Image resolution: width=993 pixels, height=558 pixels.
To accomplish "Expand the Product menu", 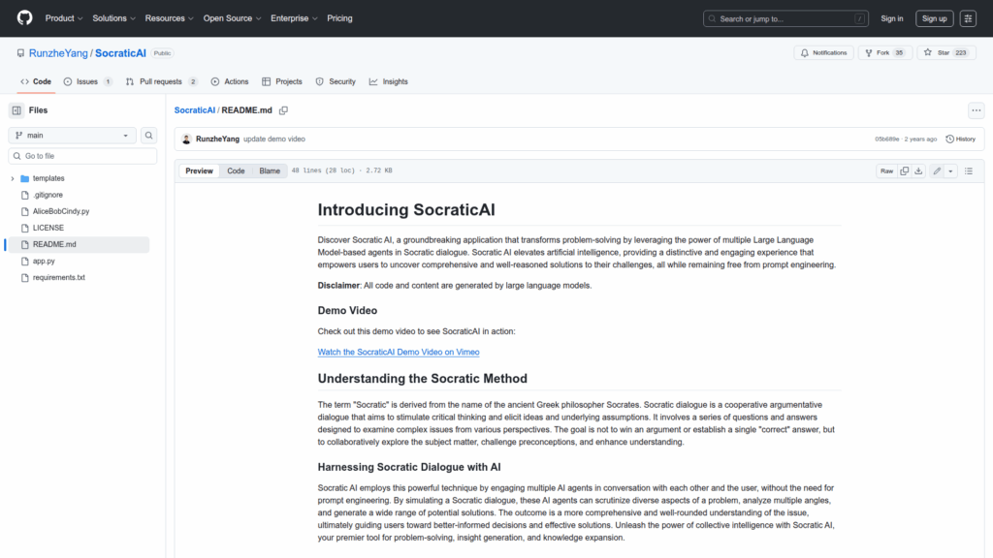I will pyautogui.click(x=64, y=18).
